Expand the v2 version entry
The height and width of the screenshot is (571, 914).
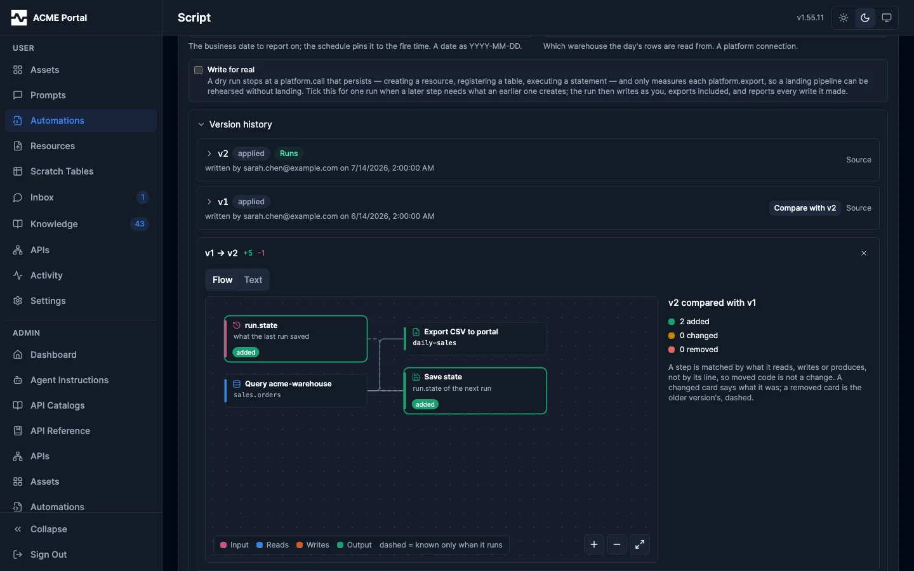209,154
